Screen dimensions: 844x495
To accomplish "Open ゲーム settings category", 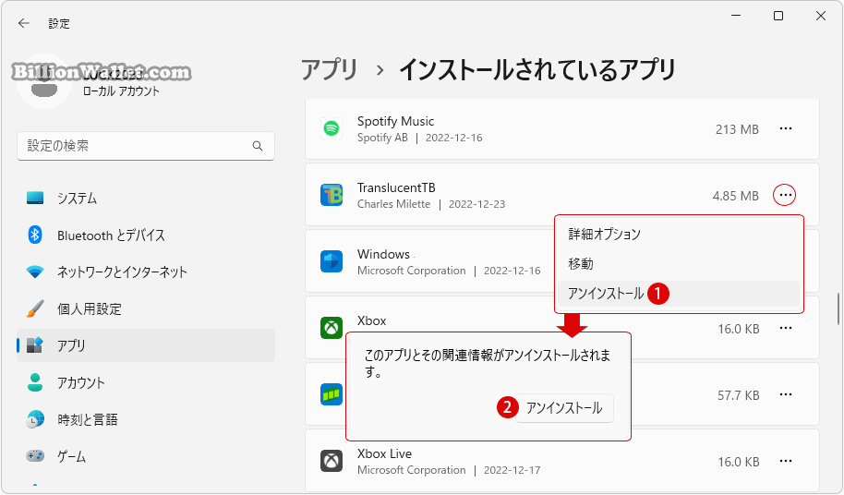I will click(146, 456).
